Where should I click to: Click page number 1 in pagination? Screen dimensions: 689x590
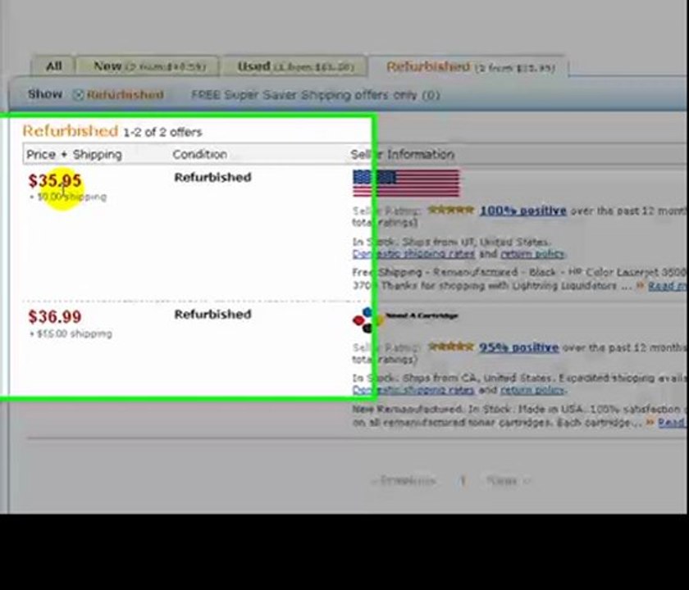(x=462, y=481)
